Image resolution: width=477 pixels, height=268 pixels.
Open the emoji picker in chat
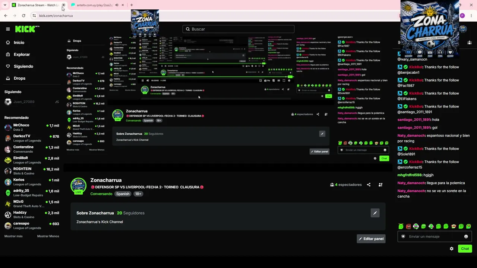[466, 236]
